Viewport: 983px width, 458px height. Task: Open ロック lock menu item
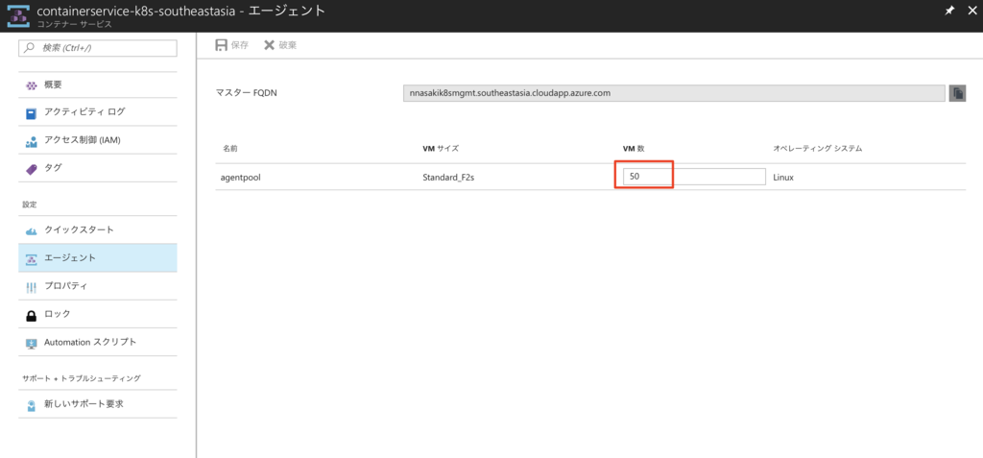pyautogui.click(x=98, y=314)
